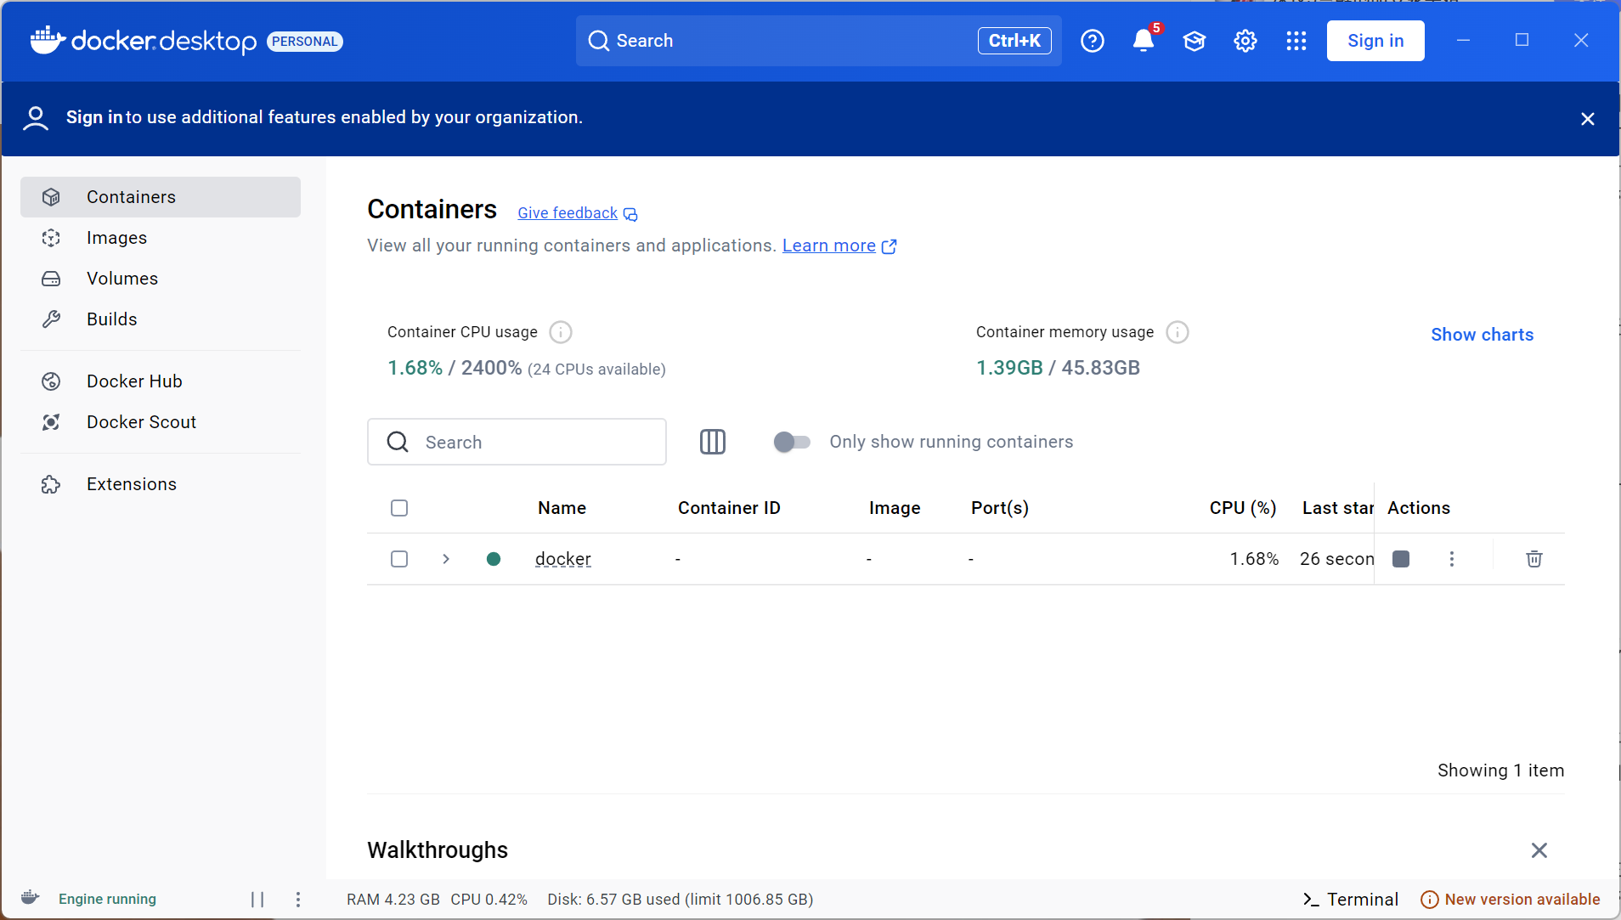The image size is (1621, 920).
Task: Open the notifications bell icon
Action: pyautogui.click(x=1144, y=41)
